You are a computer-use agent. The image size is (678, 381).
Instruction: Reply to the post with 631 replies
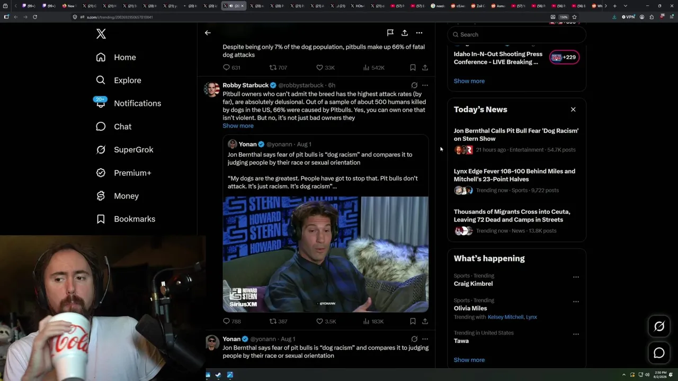(x=231, y=68)
